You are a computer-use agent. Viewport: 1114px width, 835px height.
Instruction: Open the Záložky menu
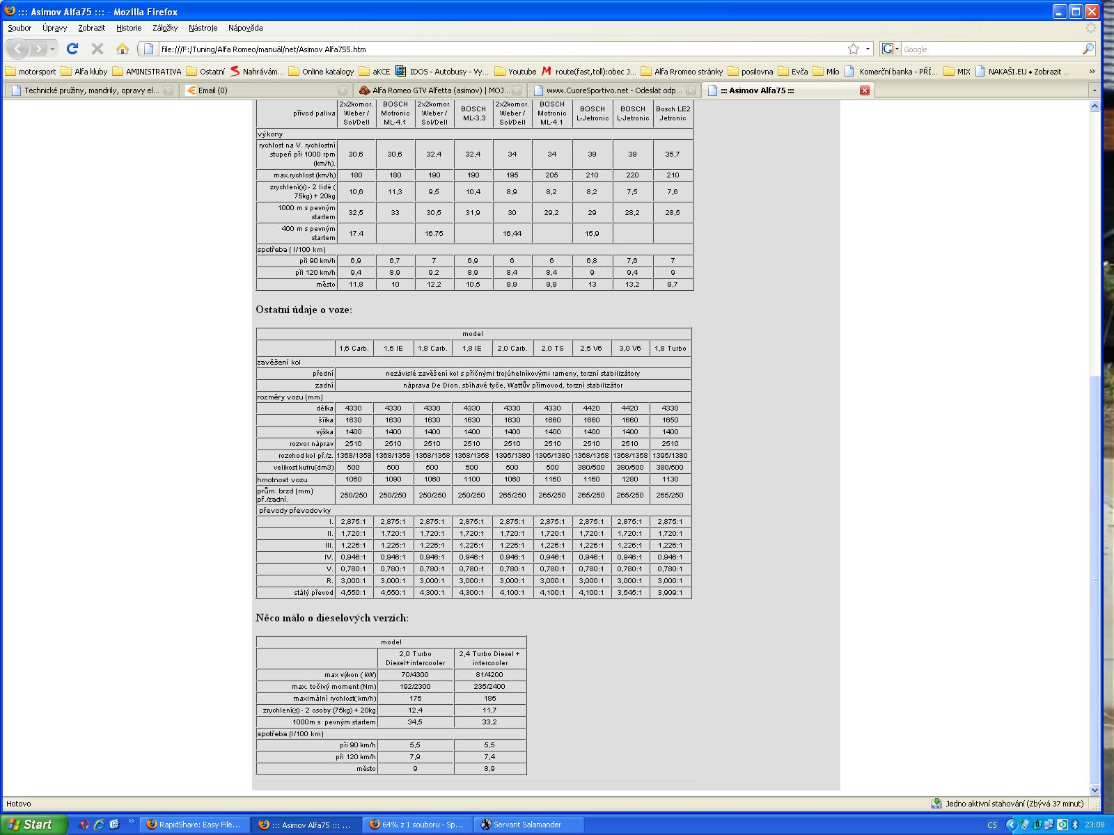coord(165,28)
